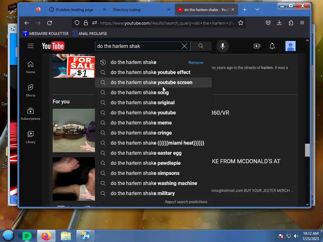
Task: Choose suggestion harlem shake youtube screen
Action: (153, 83)
